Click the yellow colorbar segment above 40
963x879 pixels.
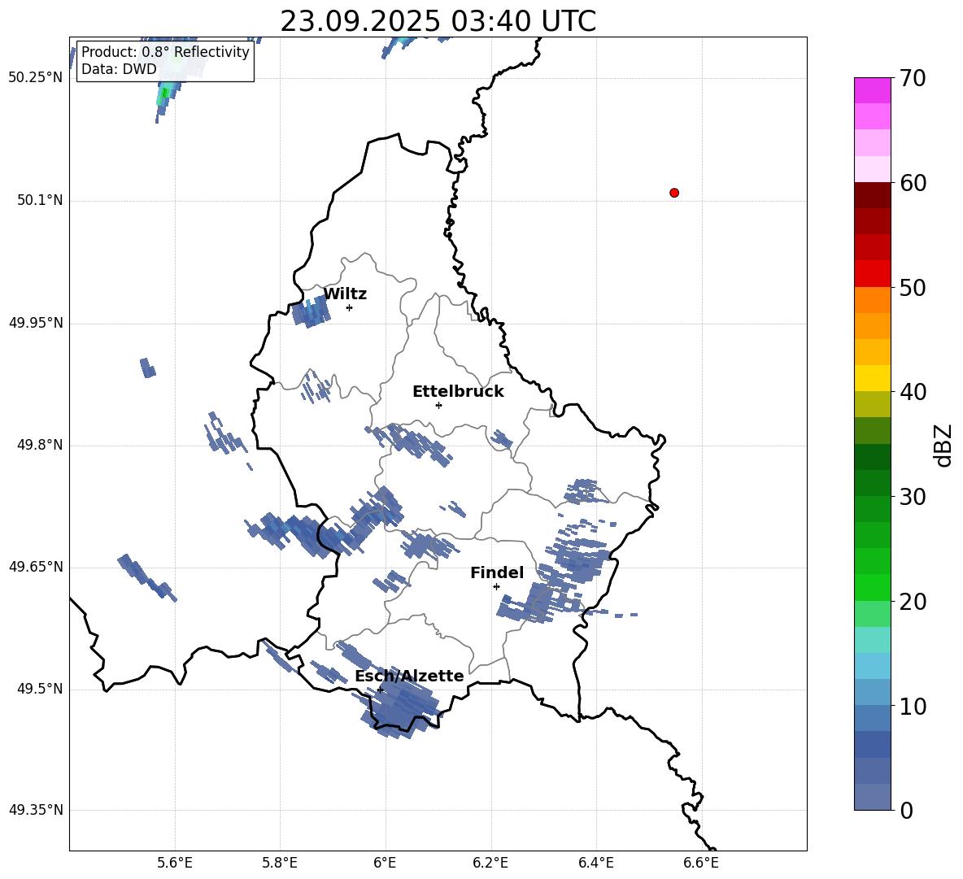pyautogui.click(x=872, y=378)
